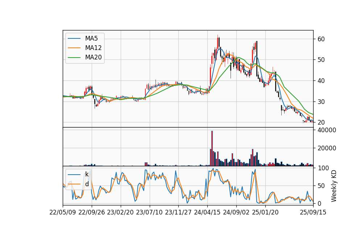
Task: Click the 24/04/15 date tick label
Action: pyautogui.click(x=207, y=212)
